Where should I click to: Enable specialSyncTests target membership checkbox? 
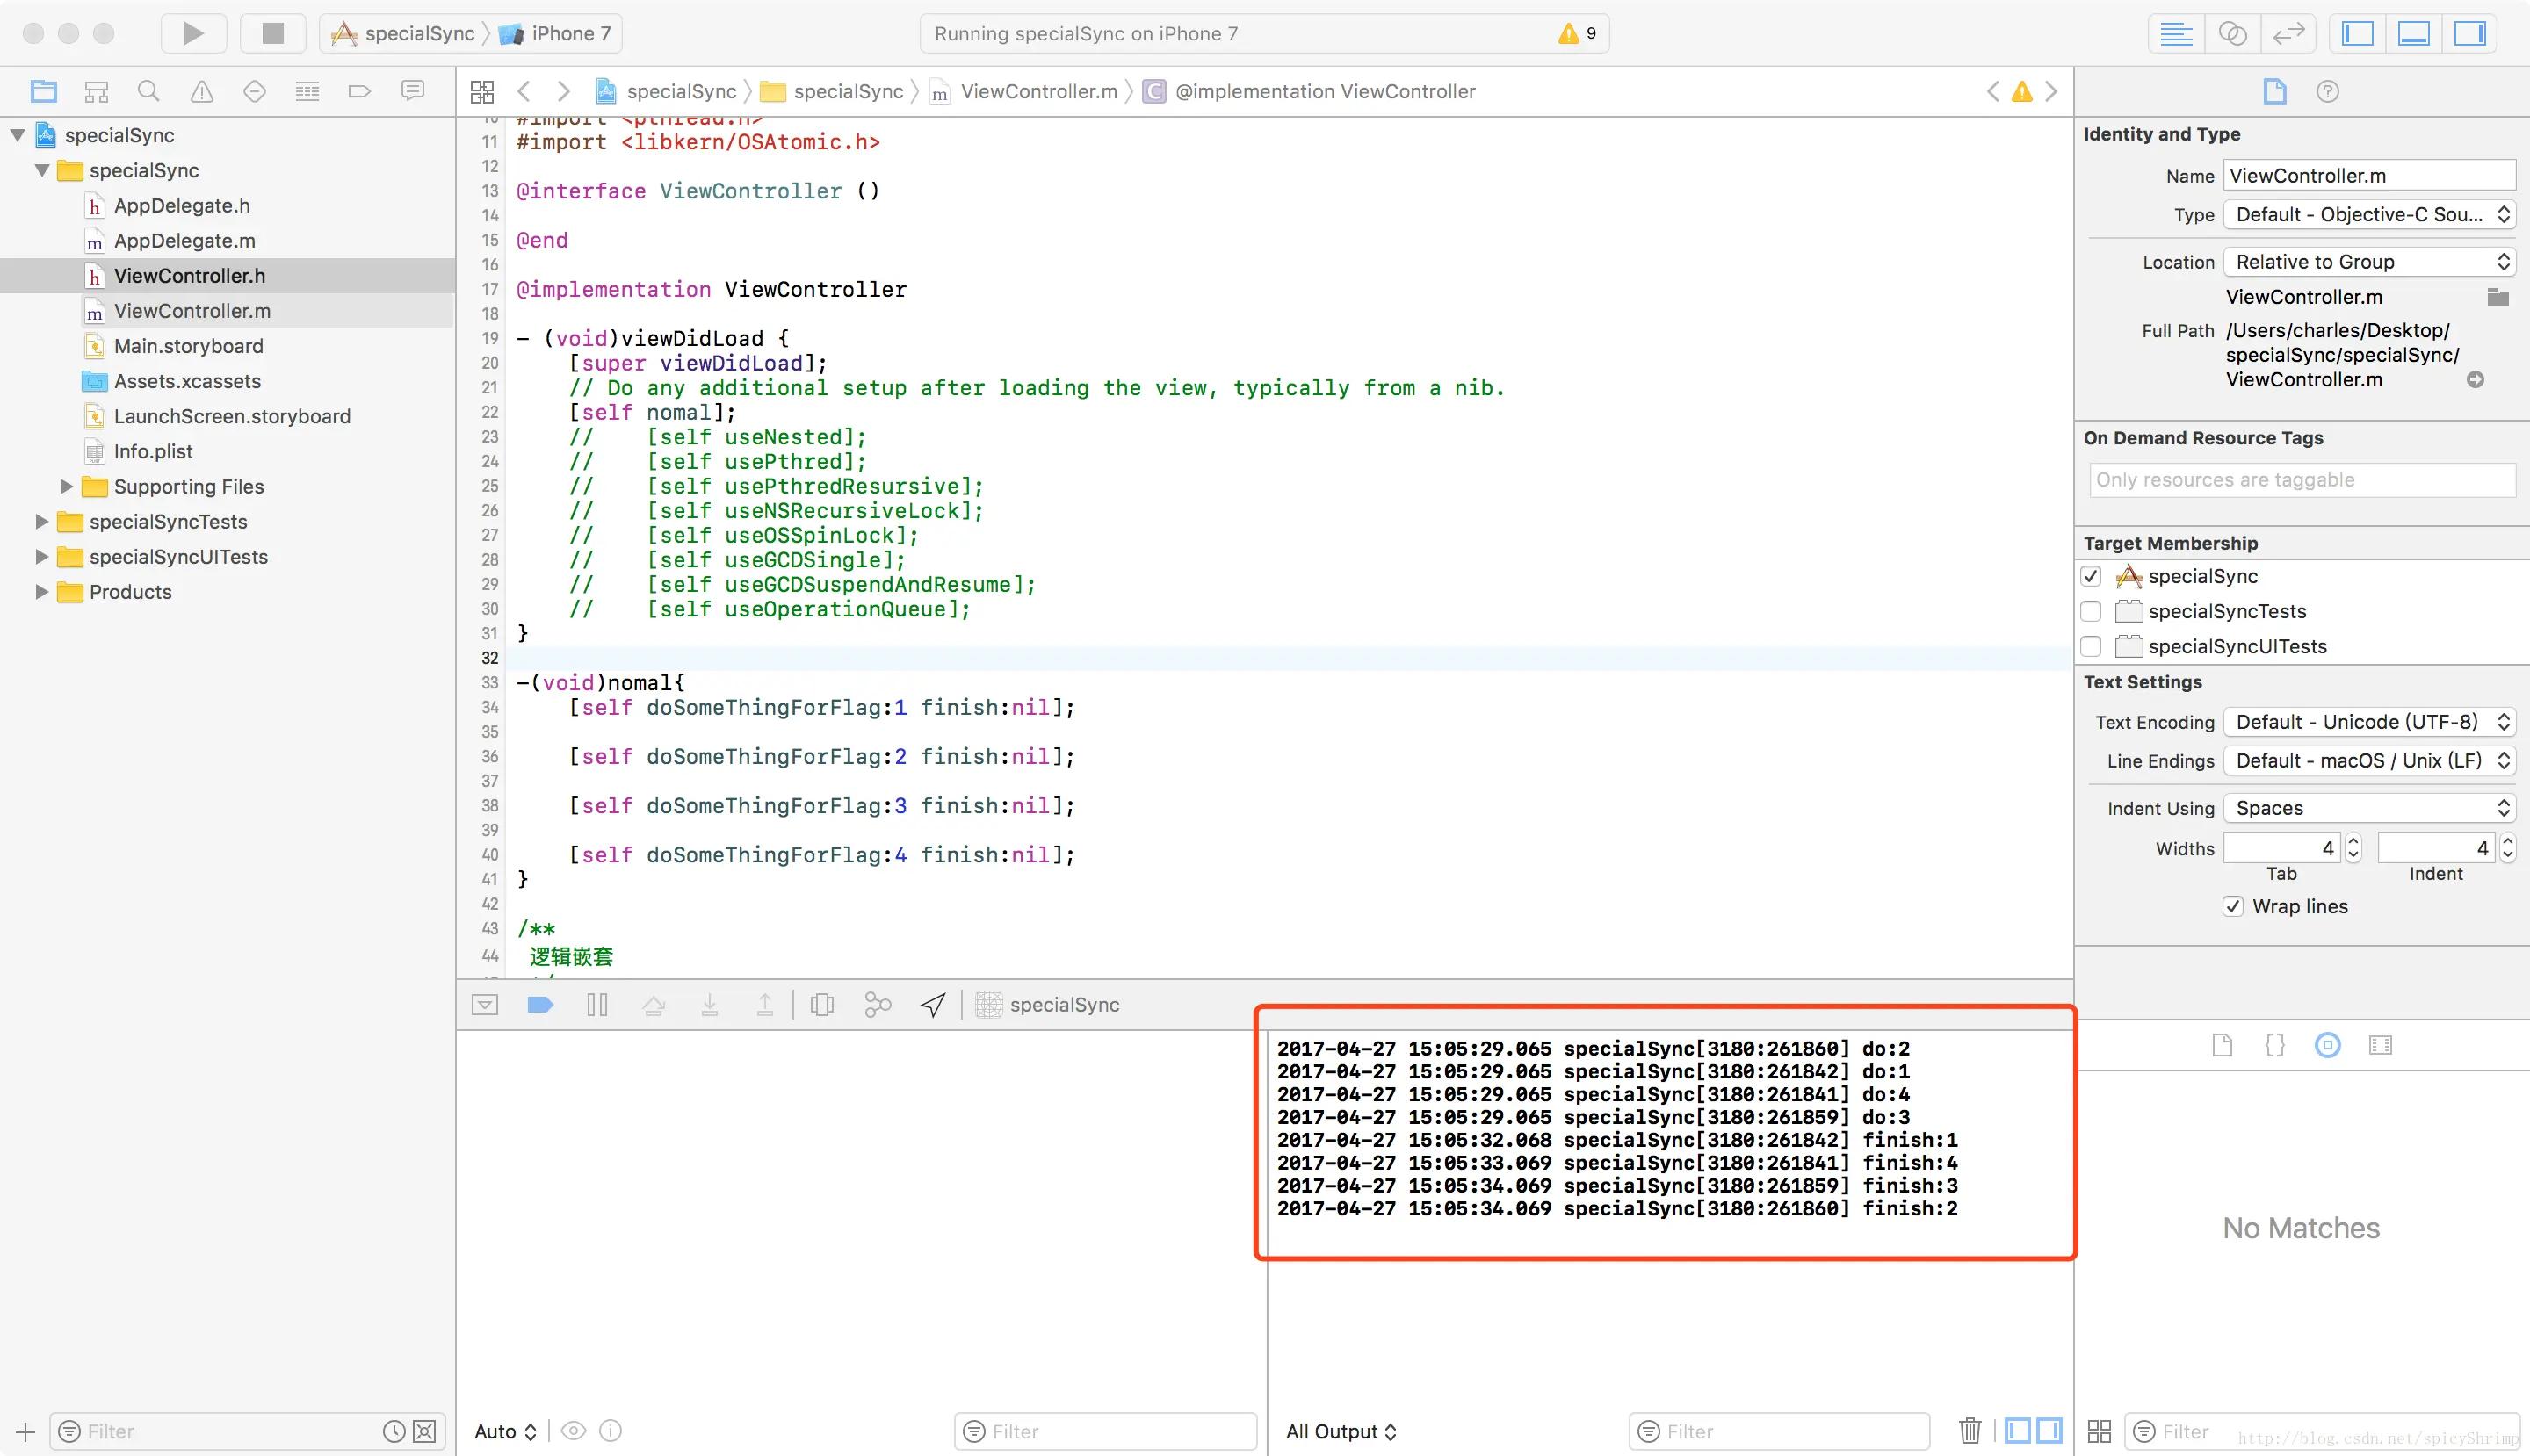(x=2091, y=611)
